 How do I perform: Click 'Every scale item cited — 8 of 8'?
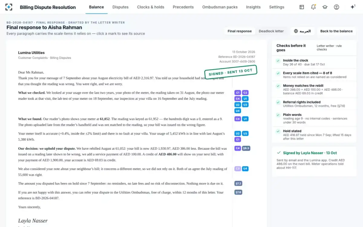pyautogui.click(x=314, y=75)
